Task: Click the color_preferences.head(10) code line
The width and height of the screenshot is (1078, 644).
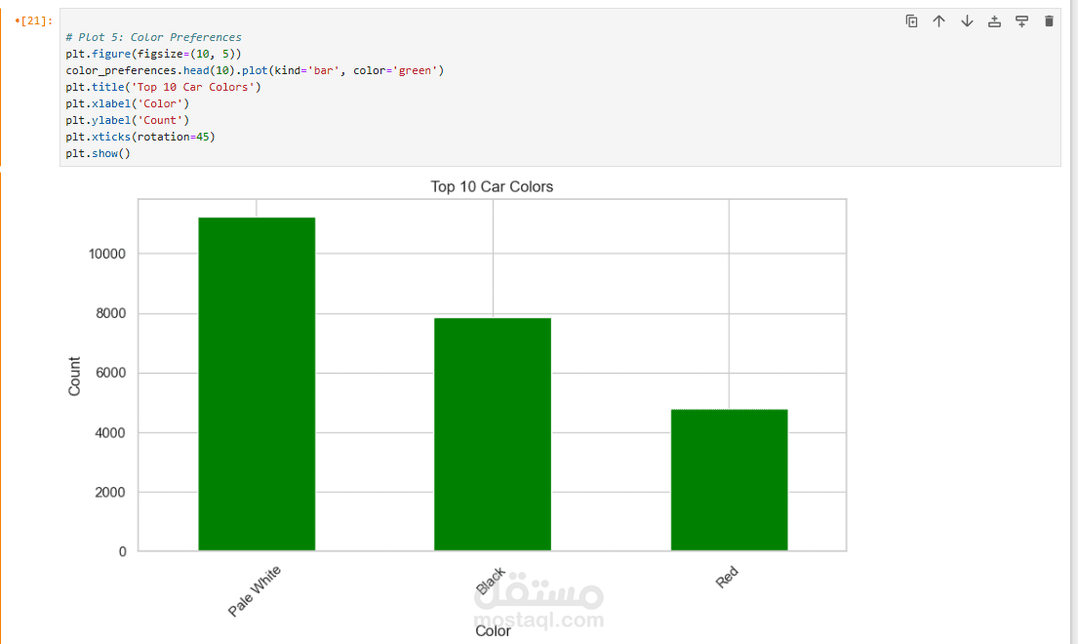Action: [255, 70]
